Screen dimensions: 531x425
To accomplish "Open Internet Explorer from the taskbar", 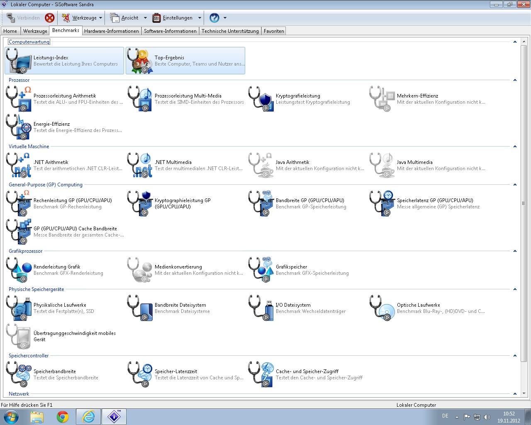I will (x=88, y=417).
